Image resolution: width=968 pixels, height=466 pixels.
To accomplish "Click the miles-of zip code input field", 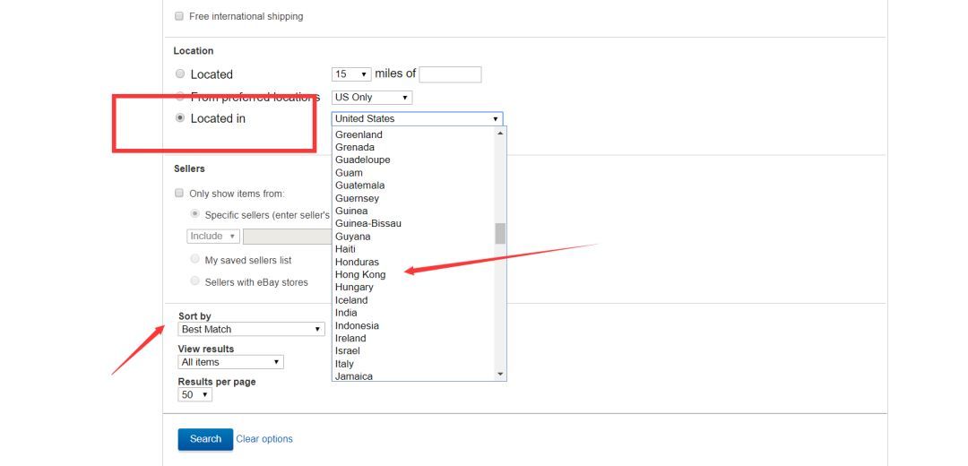I will click(x=450, y=74).
